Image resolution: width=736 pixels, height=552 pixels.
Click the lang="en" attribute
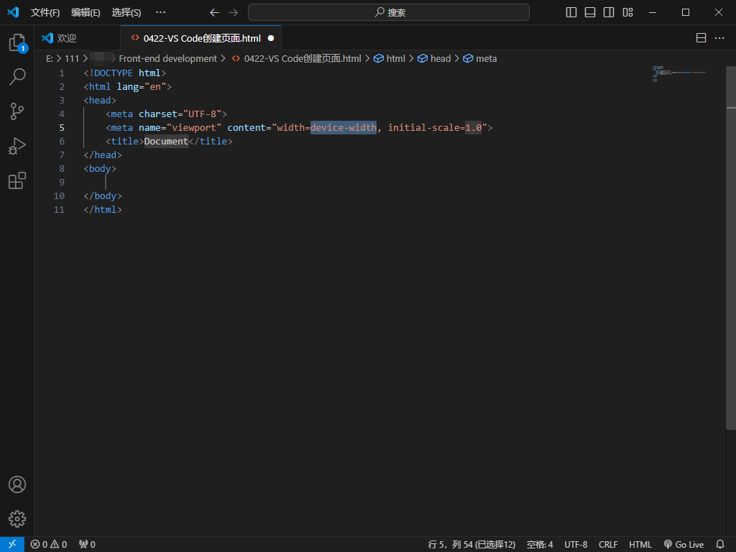(142, 87)
